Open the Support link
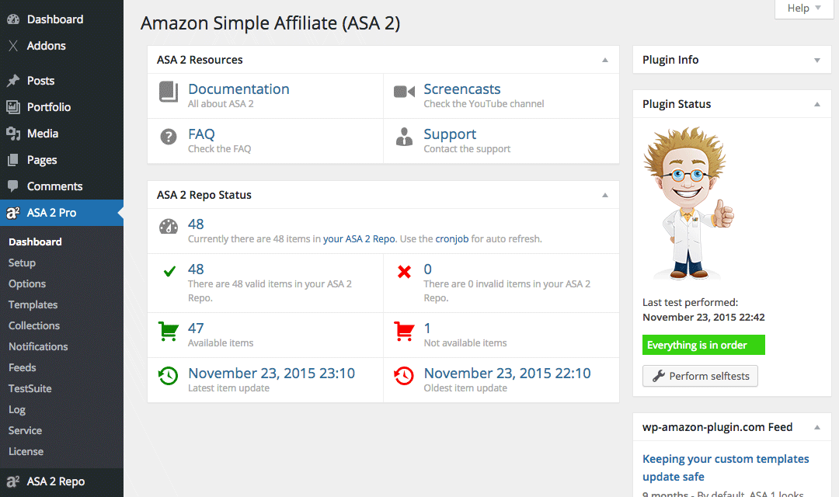Screen dimensions: 839x497 click(x=450, y=134)
